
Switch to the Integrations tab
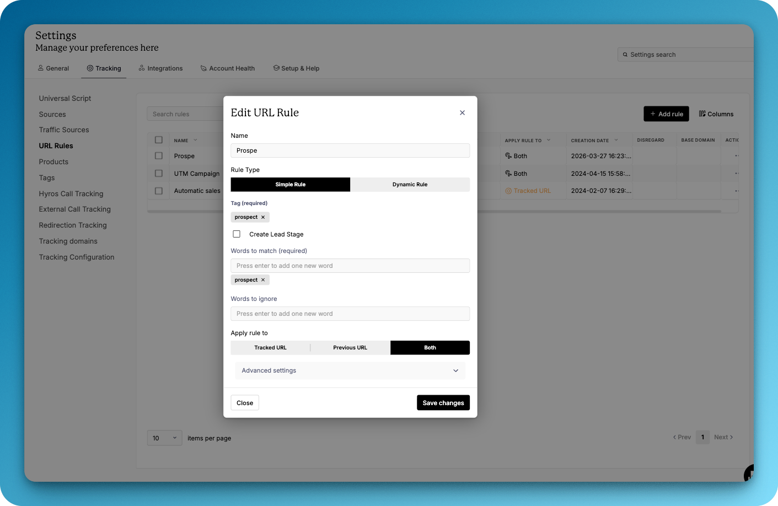pyautogui.click(x=160, y=68)
